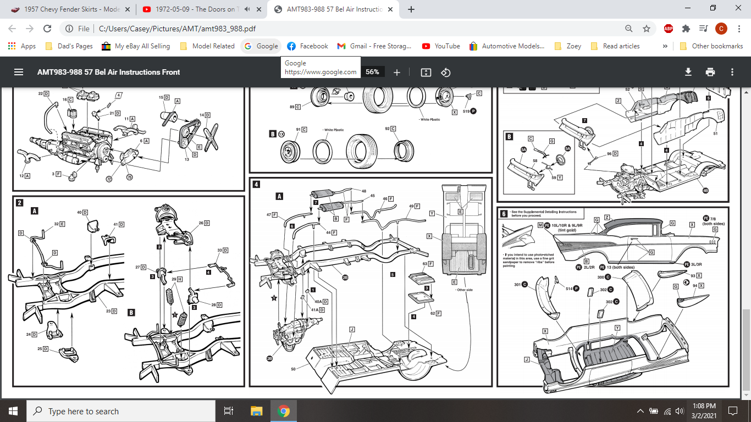Click the Chrome taskbar icon

pyautogui.click(x=283, y=411)
